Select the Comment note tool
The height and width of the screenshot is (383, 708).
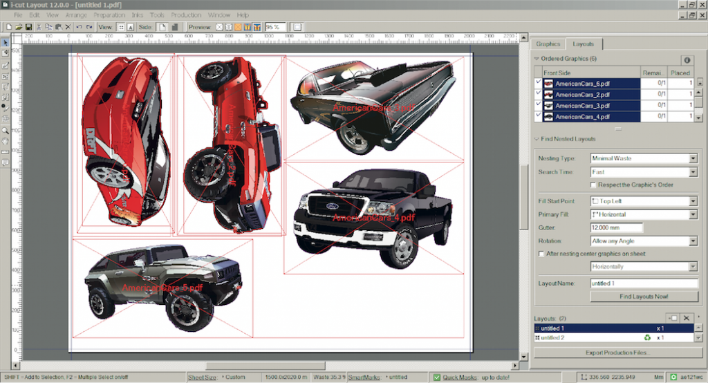(5, 163)
